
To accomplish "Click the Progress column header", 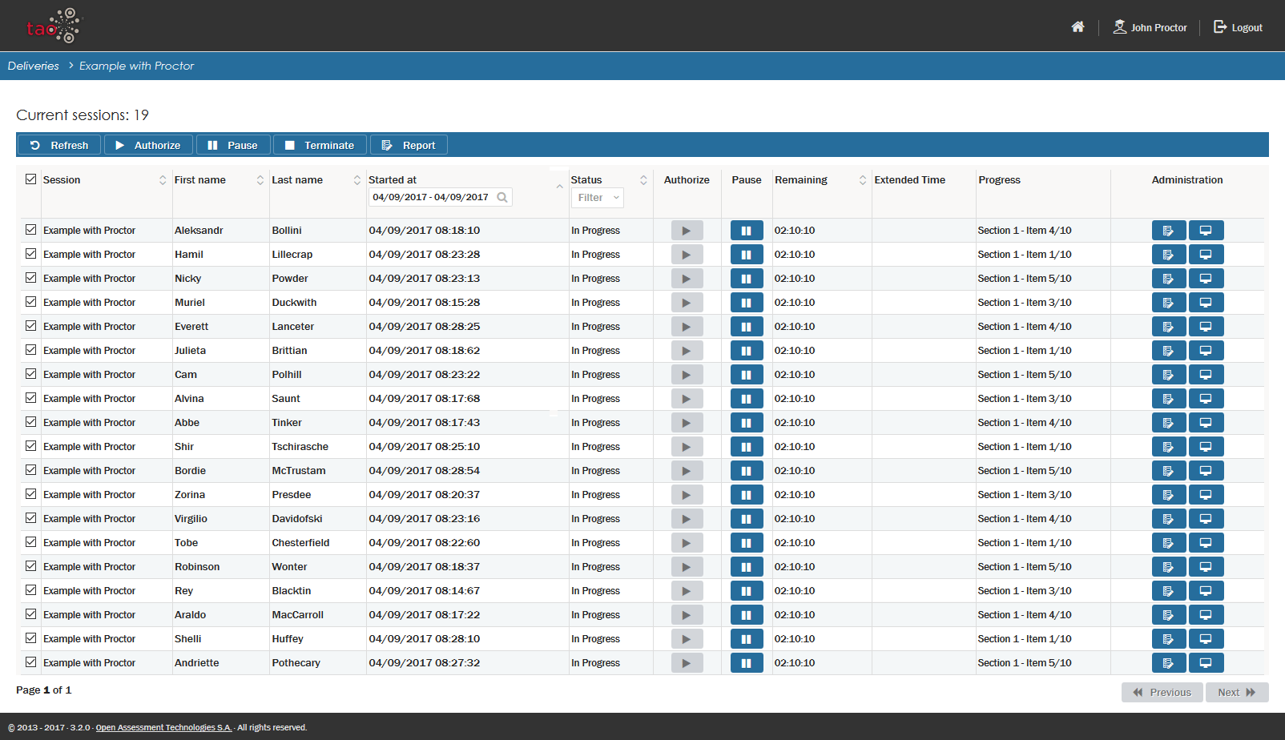I will click(1000, 180).
